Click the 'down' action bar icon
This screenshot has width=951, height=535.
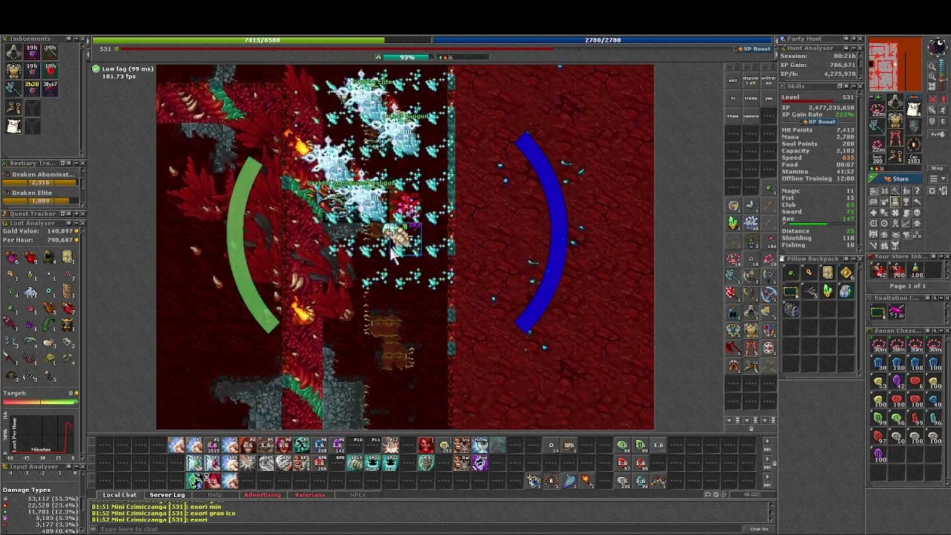click(371, 463)
